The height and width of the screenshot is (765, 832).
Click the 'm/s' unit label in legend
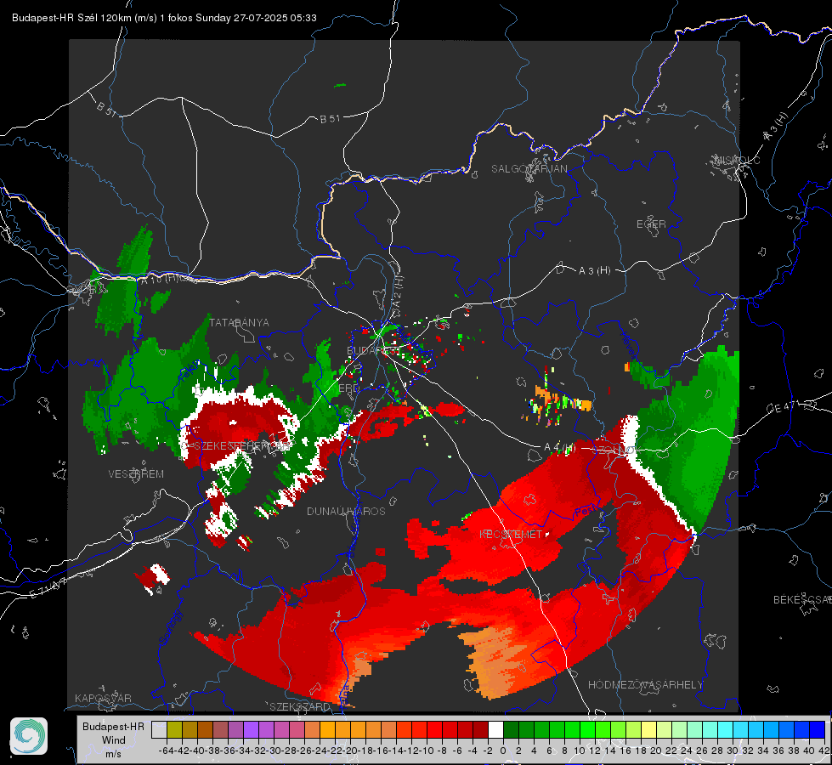coord(113,753)
